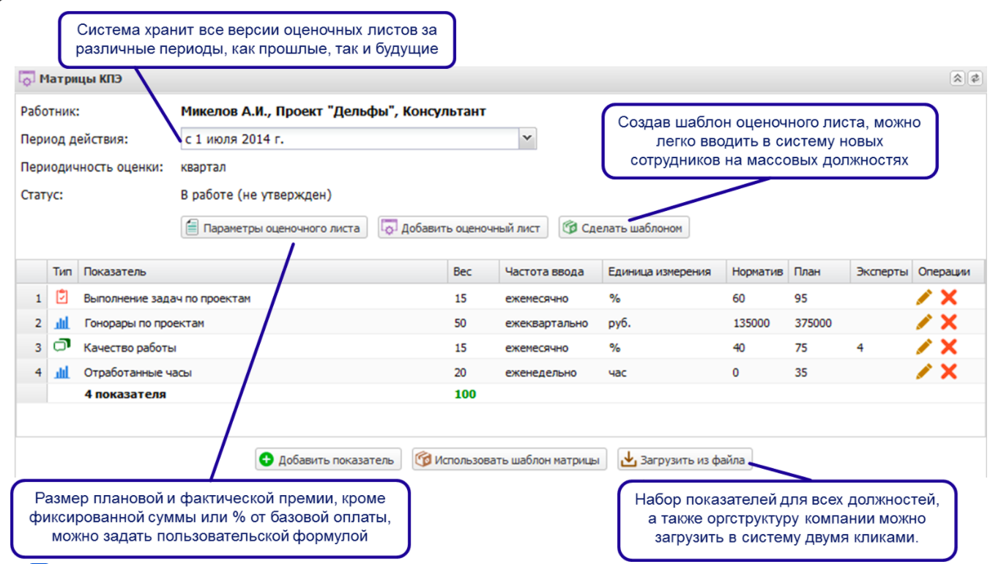Select 'Отработанные часы' indicator name

tap(138, 372)
